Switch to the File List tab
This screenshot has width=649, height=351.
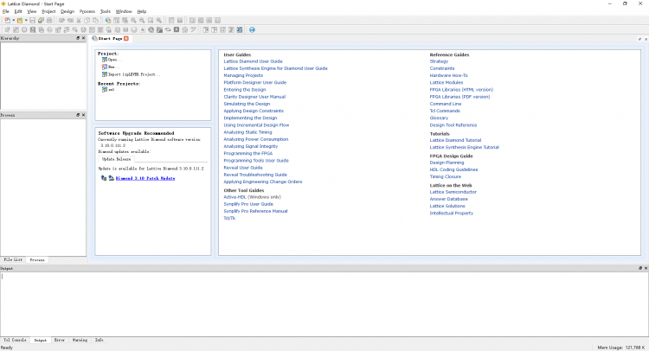[x=13, y=259]
